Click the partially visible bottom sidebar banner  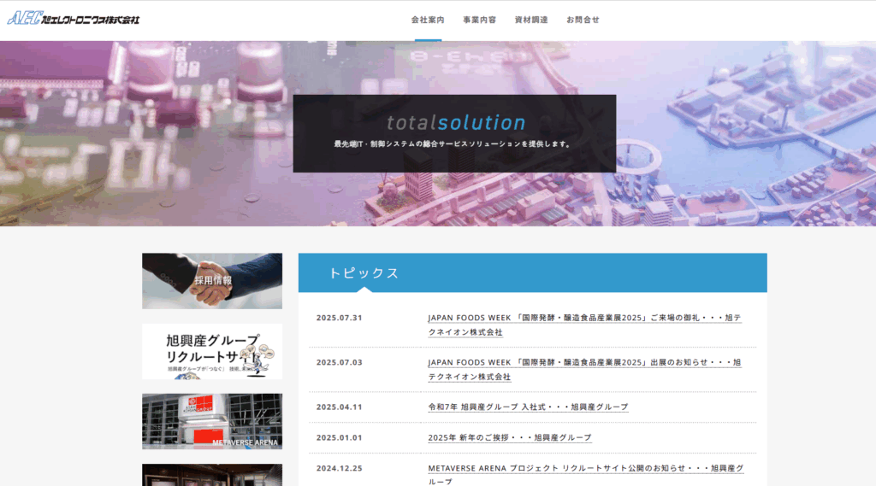212,475
